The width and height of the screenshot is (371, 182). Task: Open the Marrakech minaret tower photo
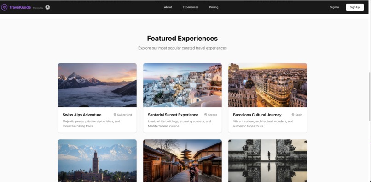coord(97,160)
